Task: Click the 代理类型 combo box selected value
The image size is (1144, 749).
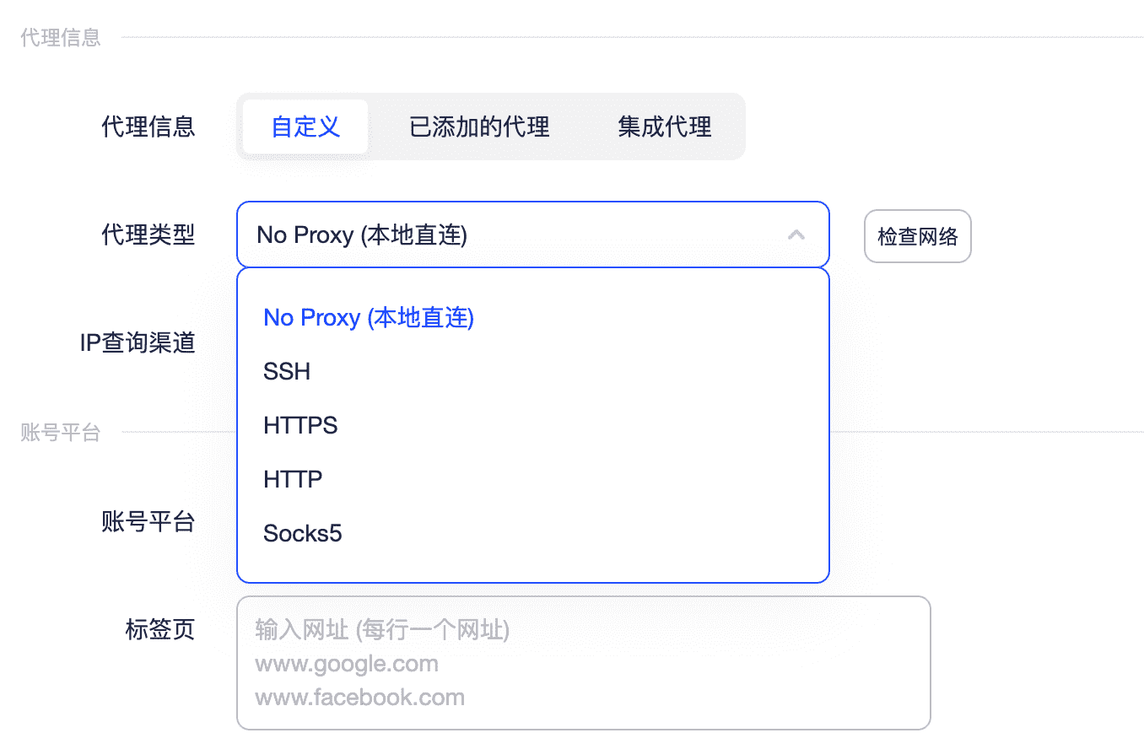Action: [362, 234]
